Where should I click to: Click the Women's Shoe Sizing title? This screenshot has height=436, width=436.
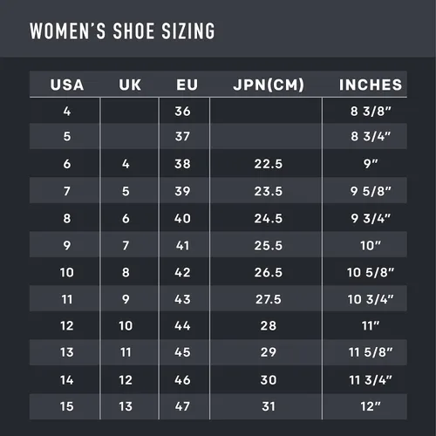[122, 31]
